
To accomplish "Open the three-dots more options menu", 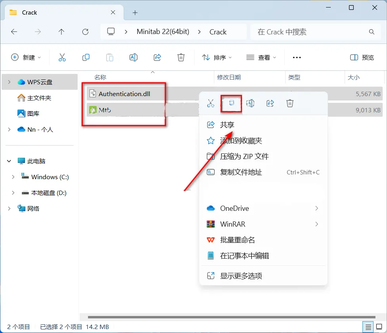I will point(297,57).
